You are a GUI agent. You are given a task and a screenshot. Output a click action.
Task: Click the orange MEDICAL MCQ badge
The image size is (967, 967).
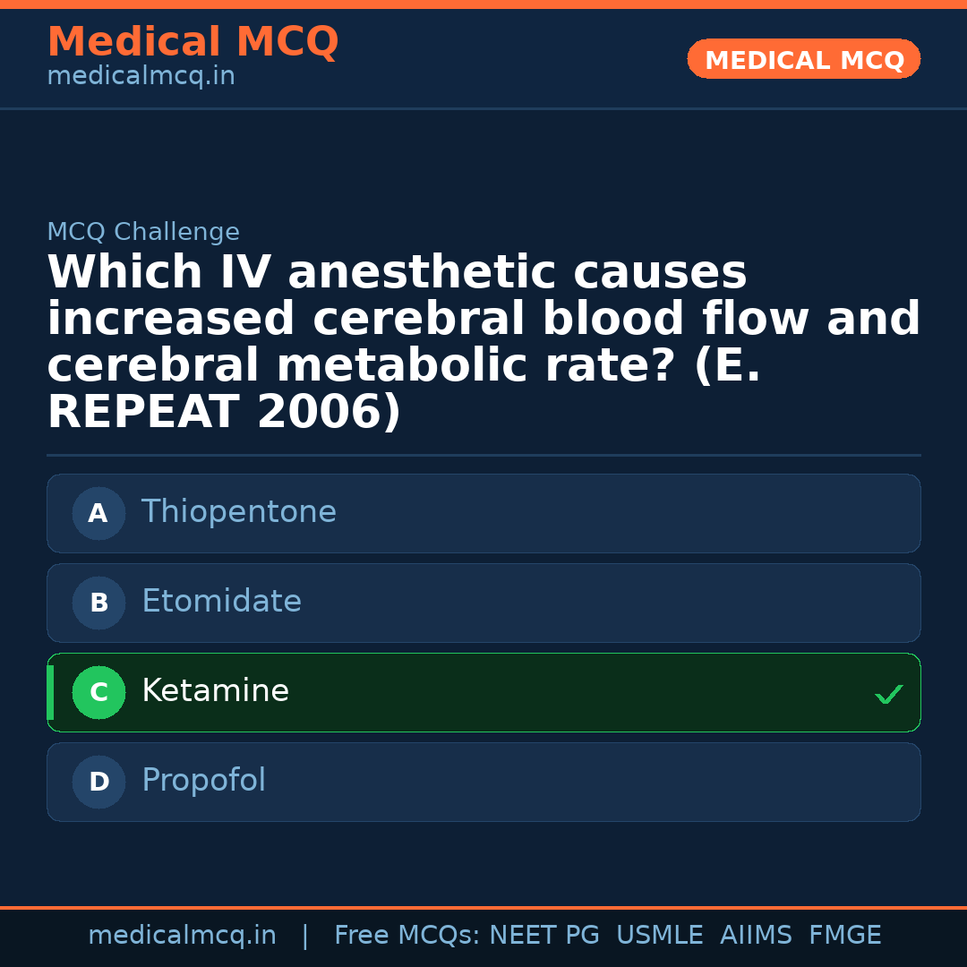coord(803,60)
